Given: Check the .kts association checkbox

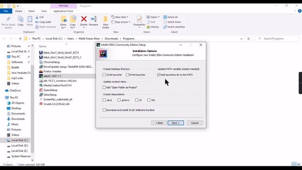Looking at the screenshot, I should (x=149, y=100).
